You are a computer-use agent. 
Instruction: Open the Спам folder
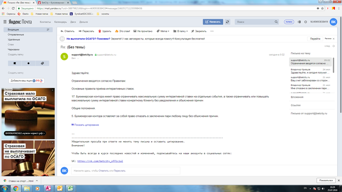tap(11, 44)
